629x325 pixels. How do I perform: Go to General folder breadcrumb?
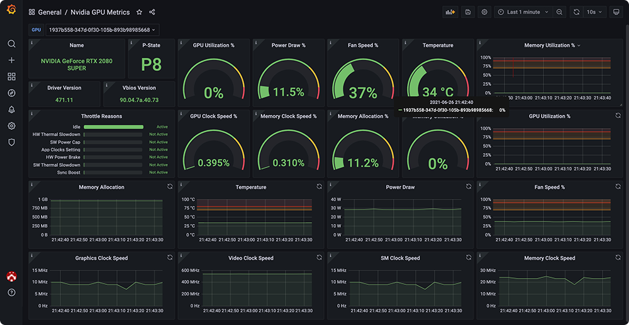point(50,13)
